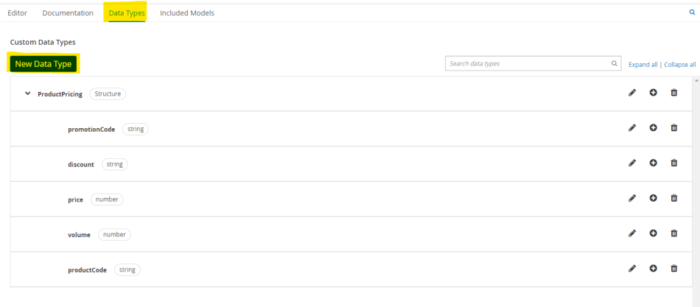Edit the ProductPricing structure with pencil icon

coord(631,93)
